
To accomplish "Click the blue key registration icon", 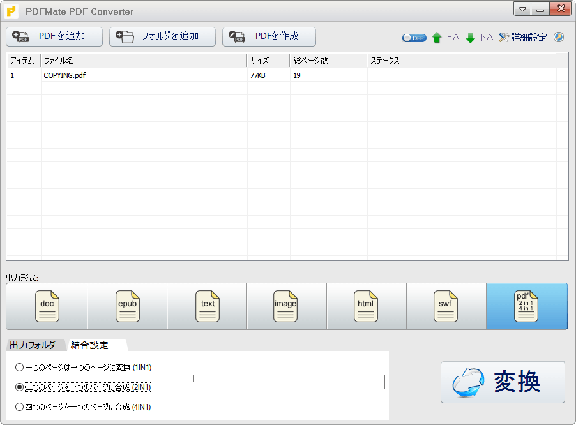I will (559, 37).
